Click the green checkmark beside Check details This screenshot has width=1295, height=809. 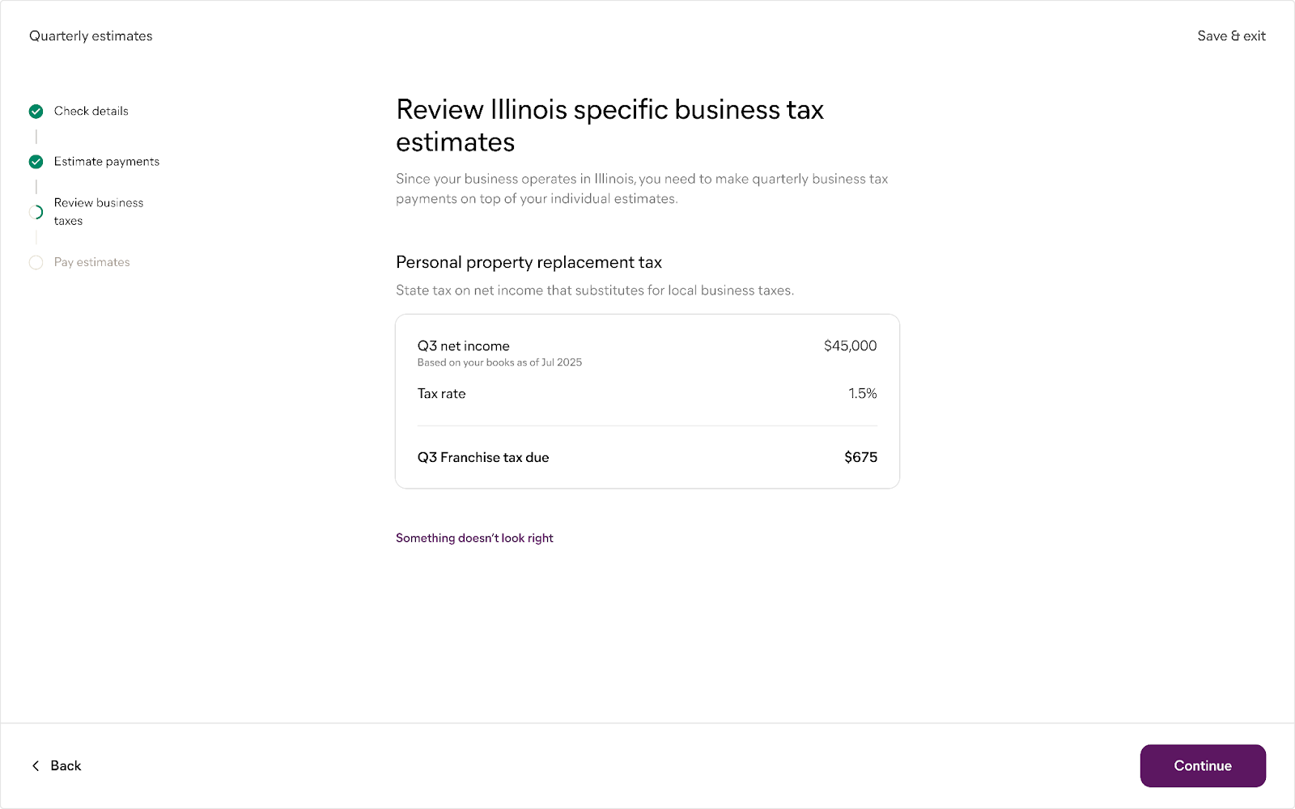click(x=36, y=111)
